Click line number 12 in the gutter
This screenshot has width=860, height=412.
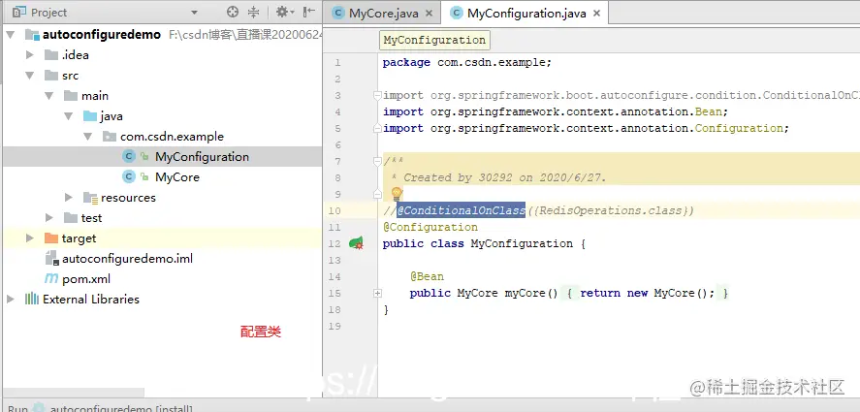[x=334, y=243]
